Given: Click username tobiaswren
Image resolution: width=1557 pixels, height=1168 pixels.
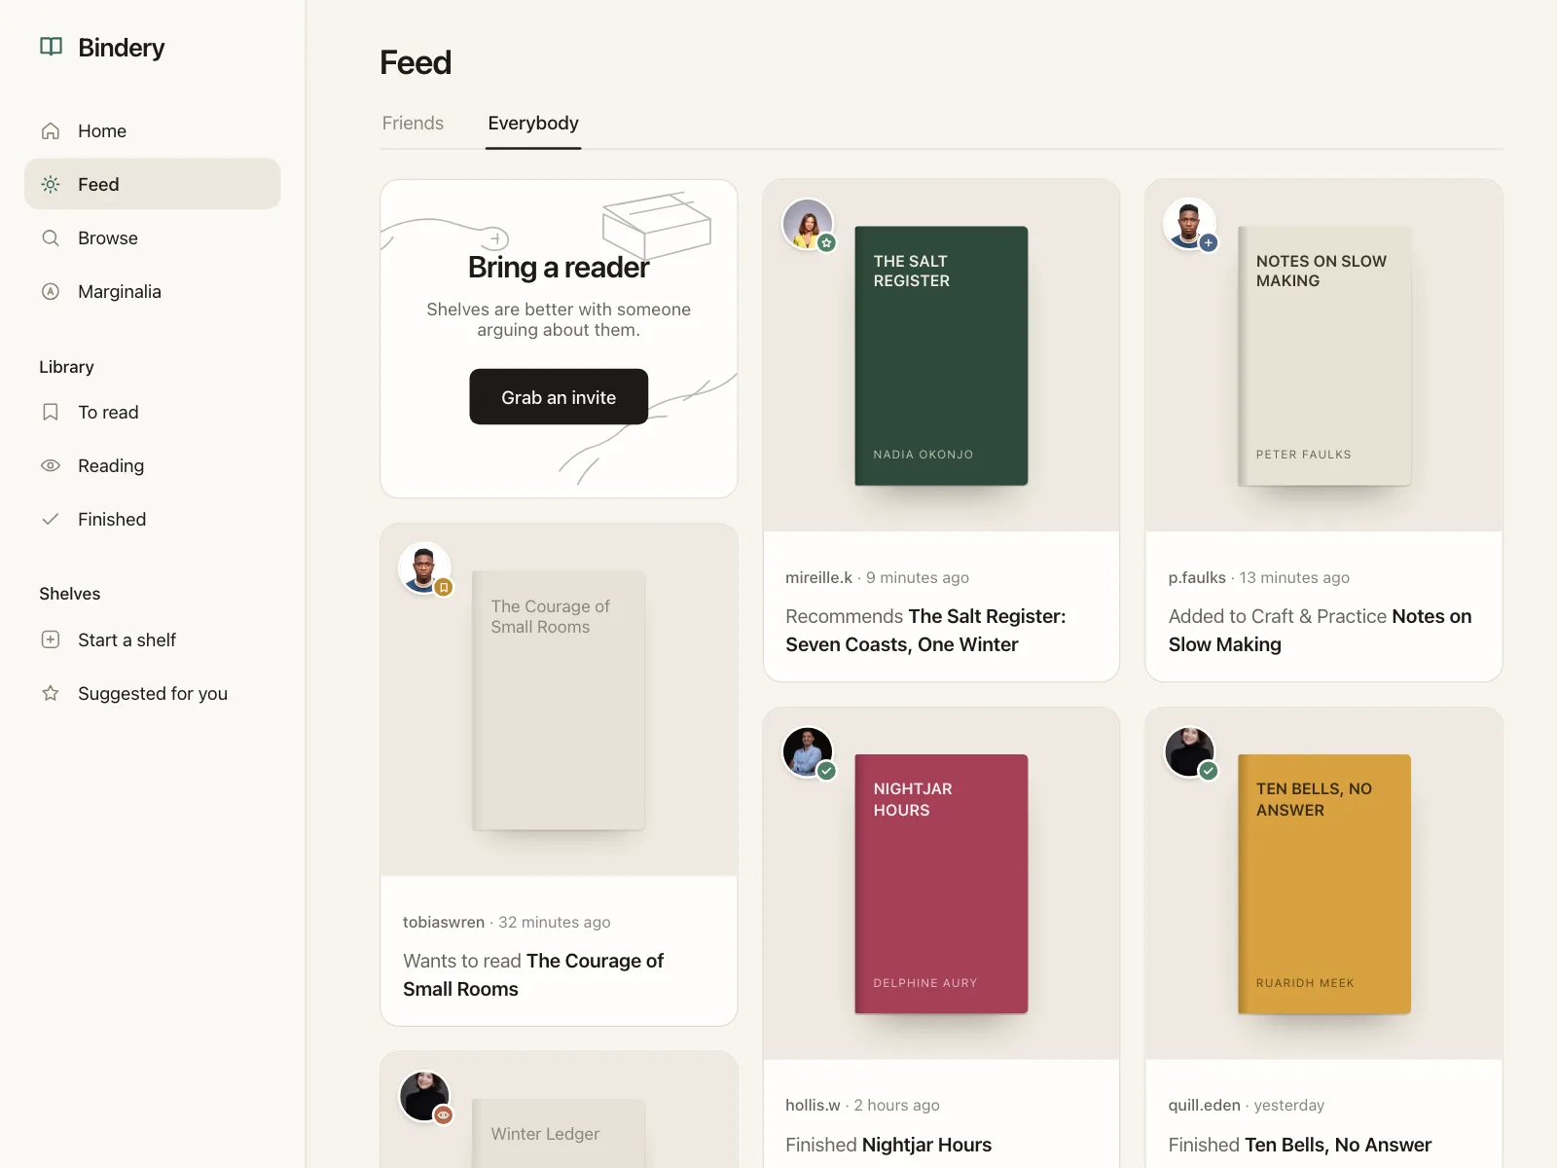Looking at the screenshot, I should tap(444, 922).
